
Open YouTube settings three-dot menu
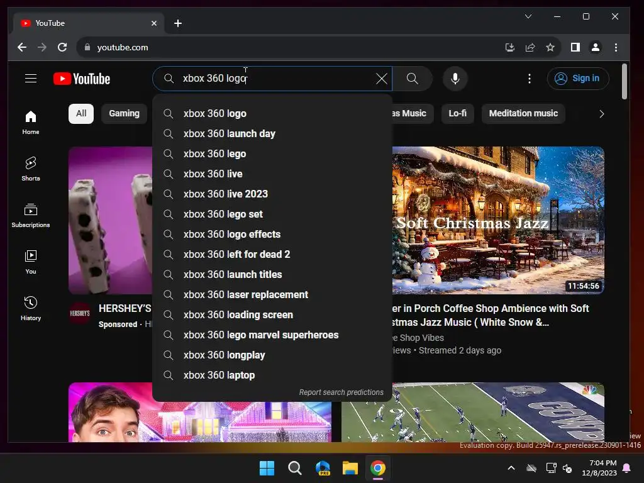530,79
